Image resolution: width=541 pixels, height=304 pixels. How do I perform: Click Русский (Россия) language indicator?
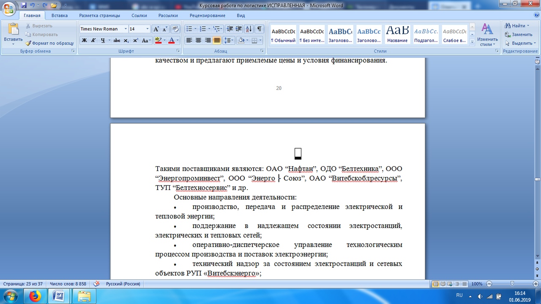123,284
